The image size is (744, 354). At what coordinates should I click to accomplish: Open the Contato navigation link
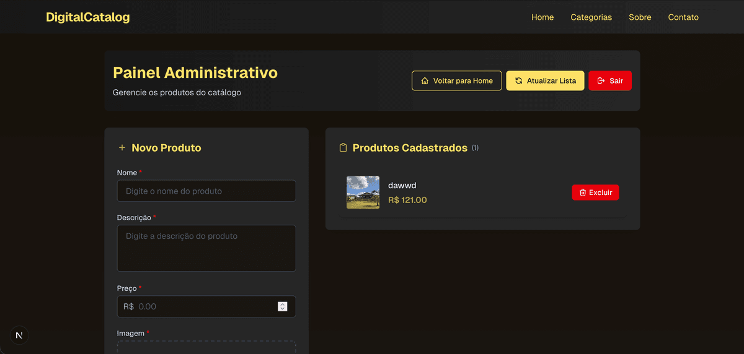[x=683, y=17]
